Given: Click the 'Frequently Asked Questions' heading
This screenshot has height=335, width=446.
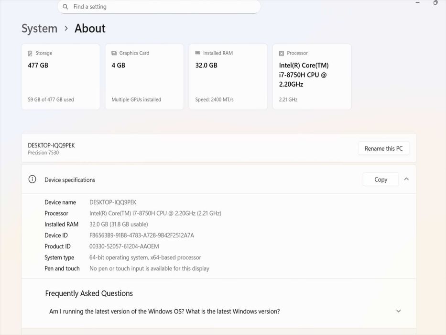Looking at the screenshot, I should point(89,293).
